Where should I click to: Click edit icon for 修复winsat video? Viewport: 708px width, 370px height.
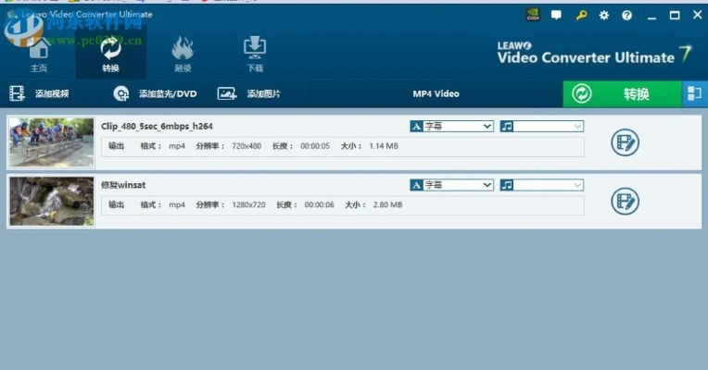626,201
